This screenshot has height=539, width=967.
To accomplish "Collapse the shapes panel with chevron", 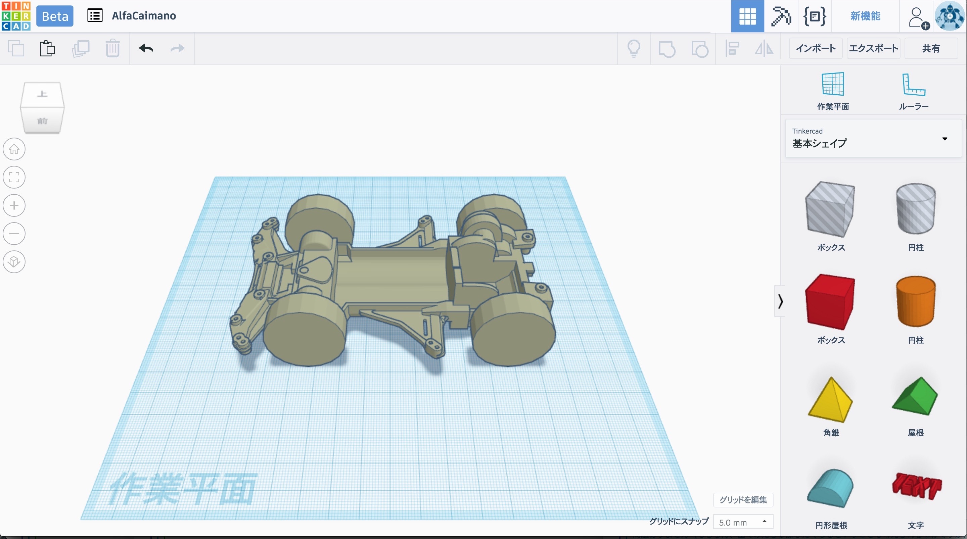I will point(780,301).
